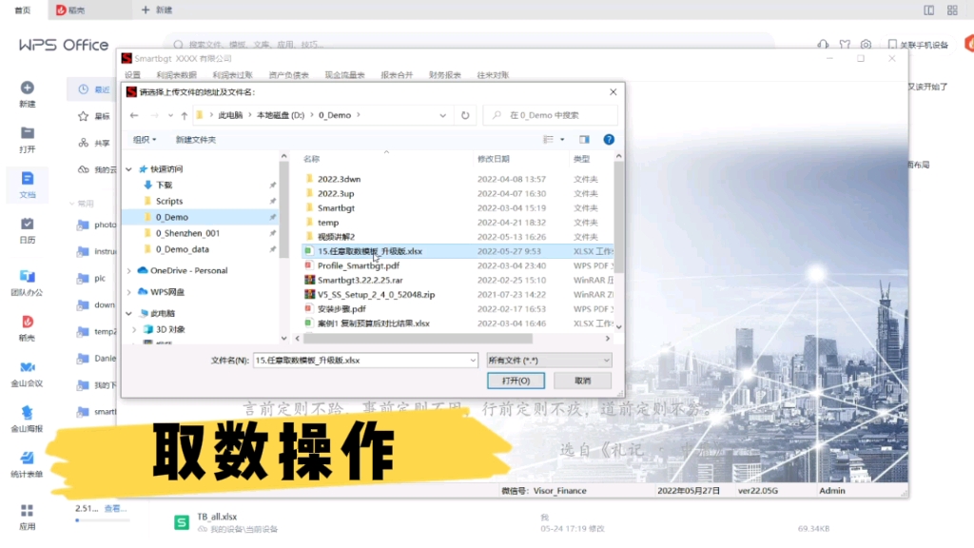This screenshot has width=974, height=548.
Task: Open the 组织 dropdown menu
Action: click(145, 139)
